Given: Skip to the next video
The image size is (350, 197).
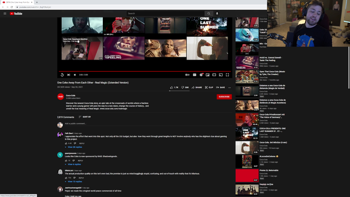Looking at the screenshot, I should tap(69, 75).
